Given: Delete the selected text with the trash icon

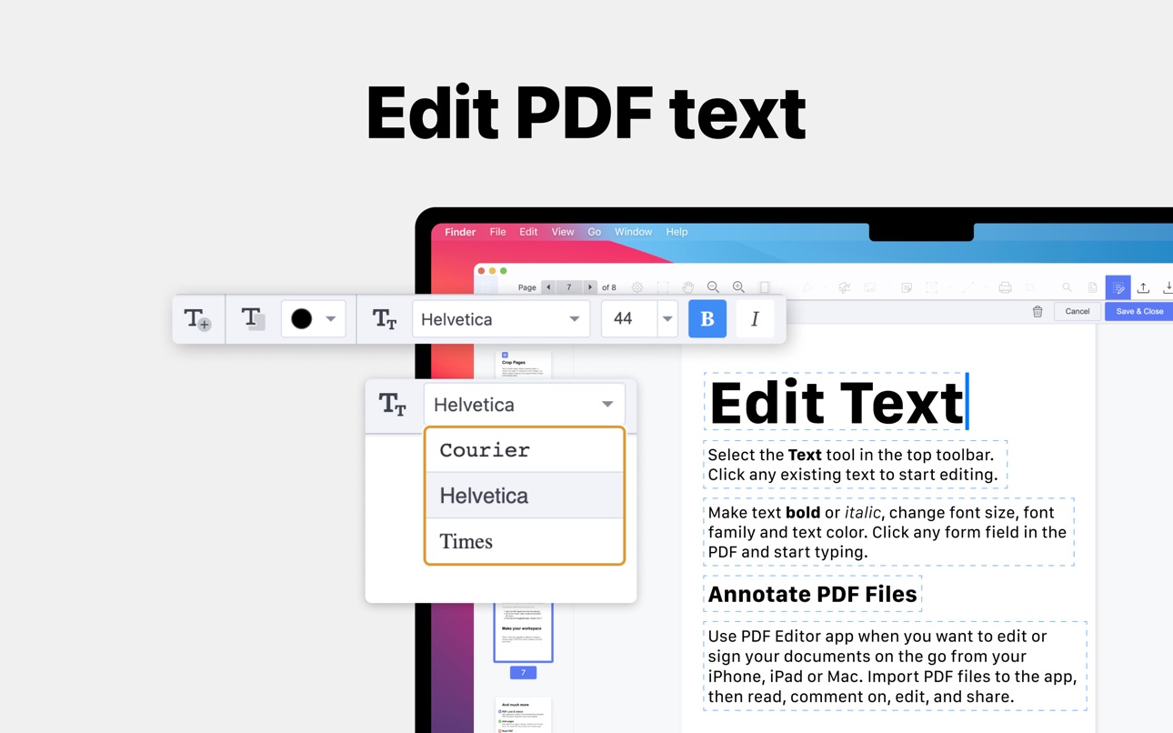Looking at the screenshot, I should (1038, 311).
